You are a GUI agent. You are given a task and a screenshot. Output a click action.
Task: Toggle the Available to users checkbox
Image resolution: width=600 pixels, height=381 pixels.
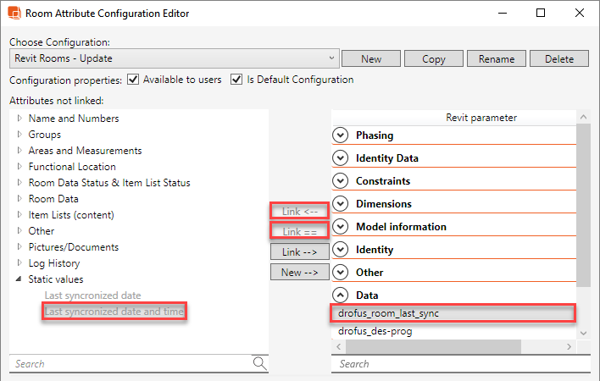coord(132,80)
